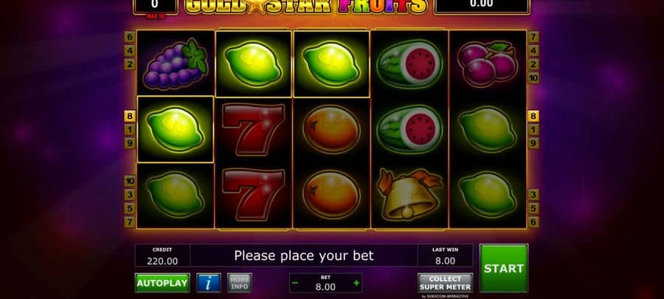Start AUTOPLAY mode

[162, 283]
